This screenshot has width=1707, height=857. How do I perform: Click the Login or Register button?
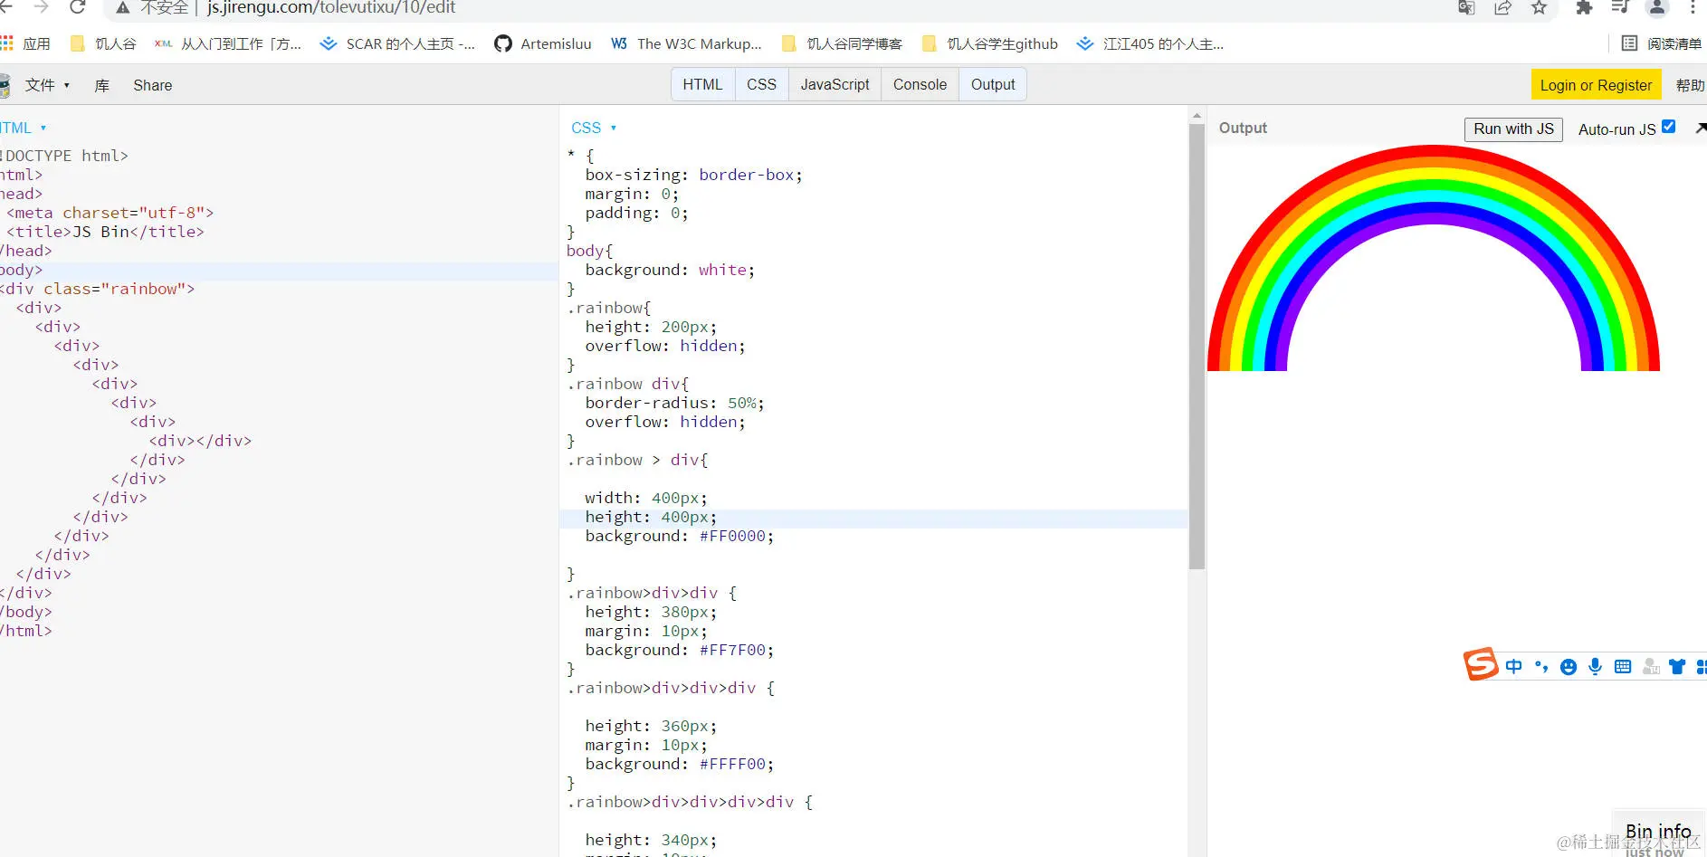pos(1596,84)
